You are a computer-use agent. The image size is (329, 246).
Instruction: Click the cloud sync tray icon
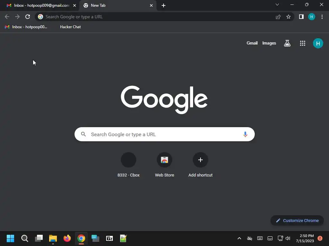[249, 238]
